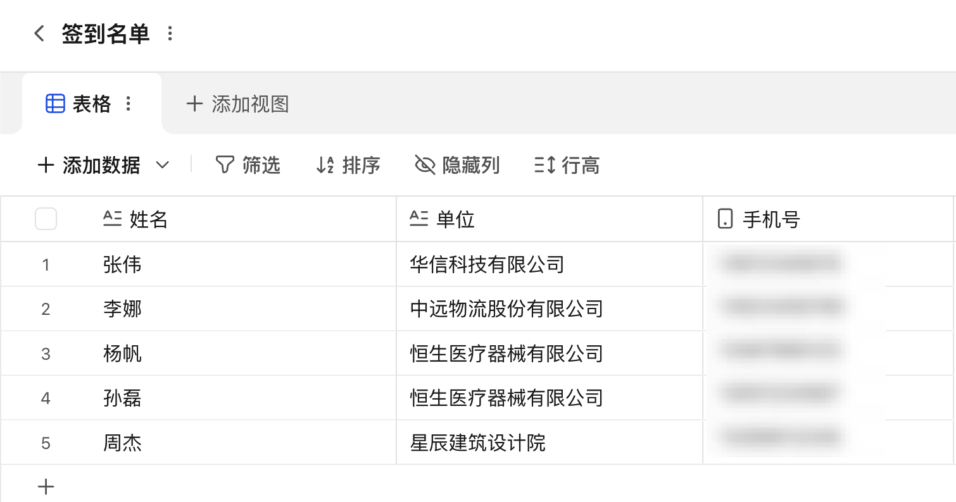Open the 表格 tab's three-dot menu
Screen dimensions: 956x502
point(129,104)
